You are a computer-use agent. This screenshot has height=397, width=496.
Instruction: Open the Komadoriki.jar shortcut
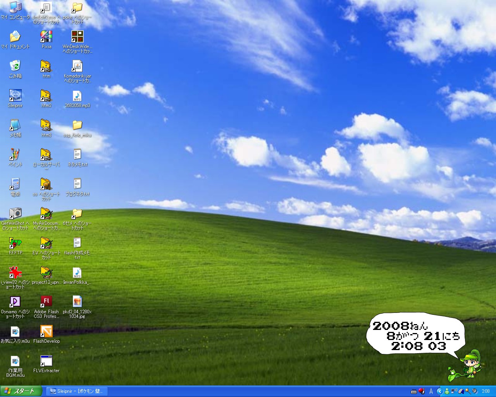coord(77,67)
